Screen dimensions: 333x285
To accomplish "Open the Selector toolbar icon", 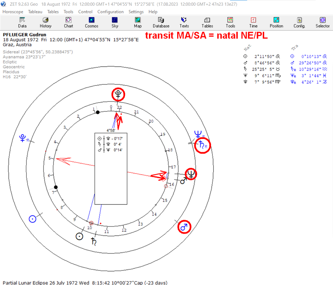I will [322, 22].
